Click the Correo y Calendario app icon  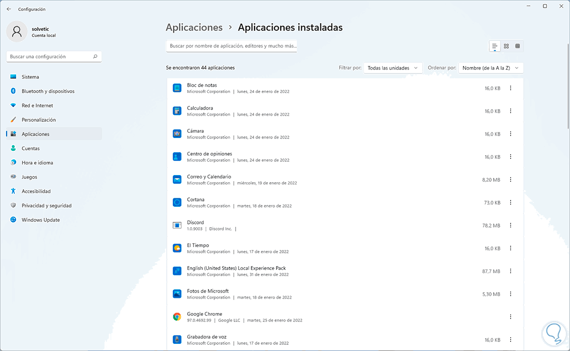(x=177, y=179)
